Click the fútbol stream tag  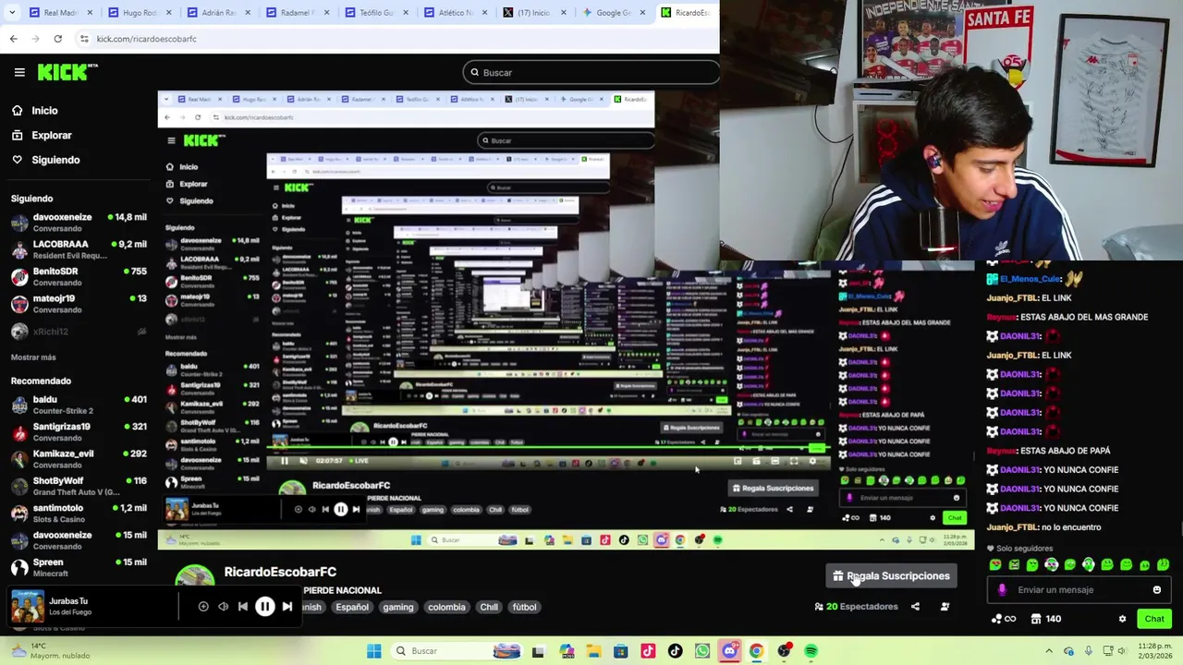(x=525, y=607)
